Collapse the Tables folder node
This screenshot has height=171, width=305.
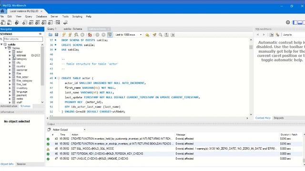6,48
